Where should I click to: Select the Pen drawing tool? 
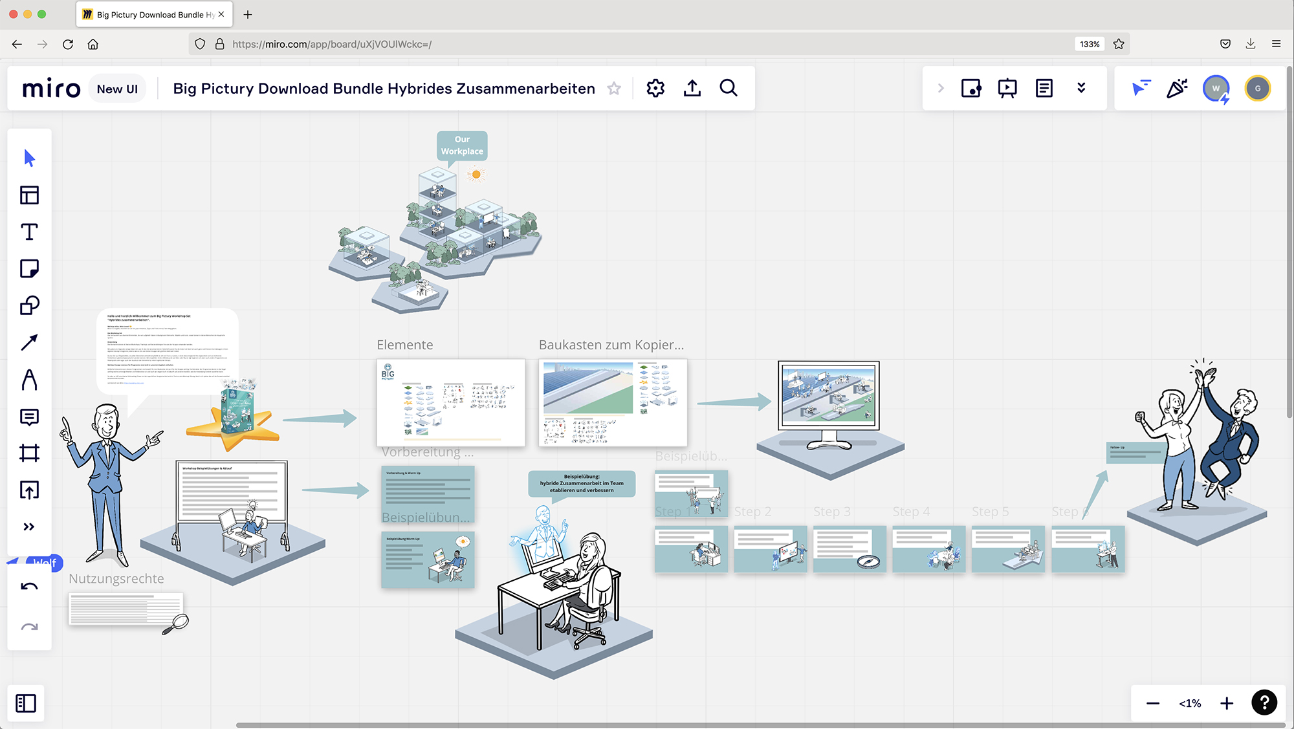(29, 380)
